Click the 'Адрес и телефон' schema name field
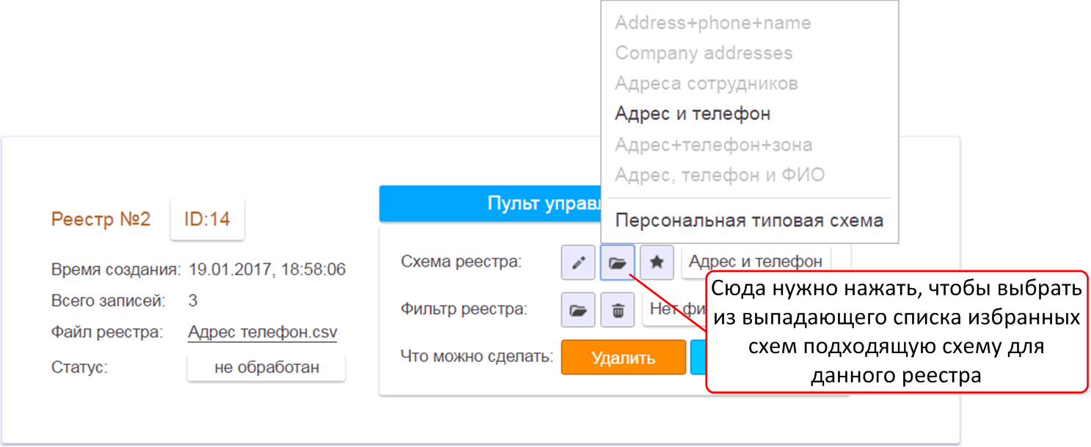The width and height of the screenshot is (1091, 447). 755,262
